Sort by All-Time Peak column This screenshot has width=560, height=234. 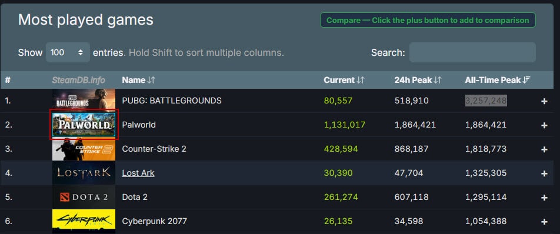[498, 81]
